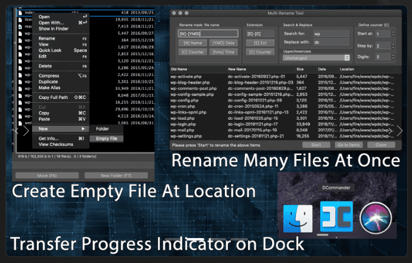412x263 pixels.
Task: Open Get Info... from context menu
Action: click(x=61, y=138)
